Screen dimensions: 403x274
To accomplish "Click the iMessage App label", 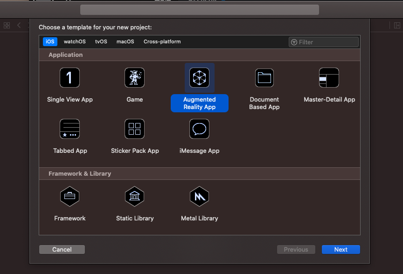I will pyautogui.click(x=200, y=151).
